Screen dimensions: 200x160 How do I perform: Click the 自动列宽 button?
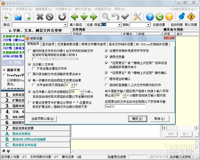click(x=177, y=25)
